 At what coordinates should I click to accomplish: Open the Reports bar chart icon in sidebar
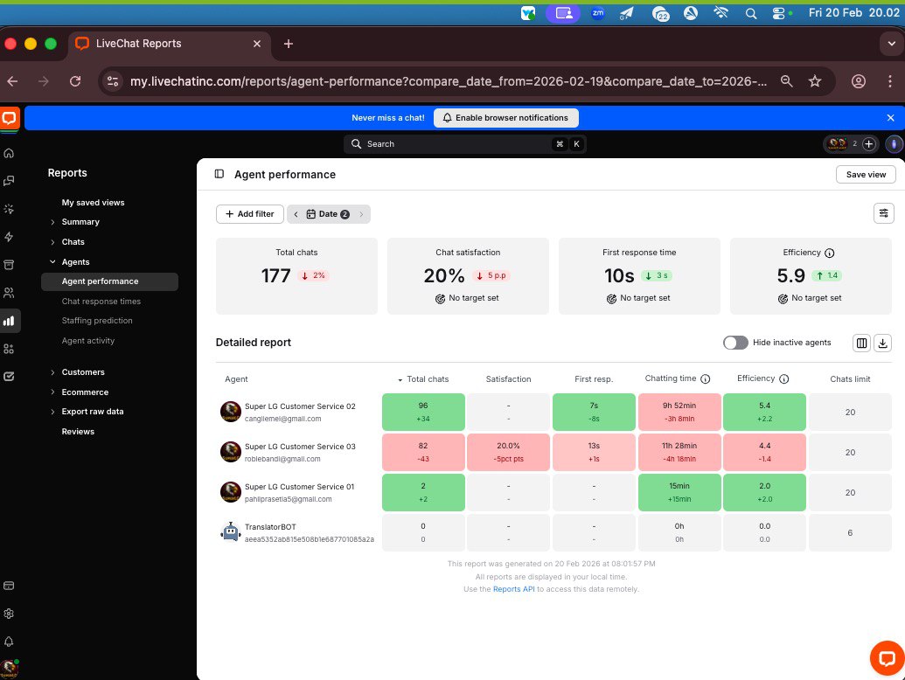pyautogui.click(x=9, y=322)
